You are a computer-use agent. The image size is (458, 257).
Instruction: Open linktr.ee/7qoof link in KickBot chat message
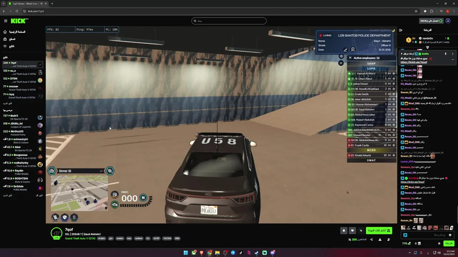[x=412, y=182]
